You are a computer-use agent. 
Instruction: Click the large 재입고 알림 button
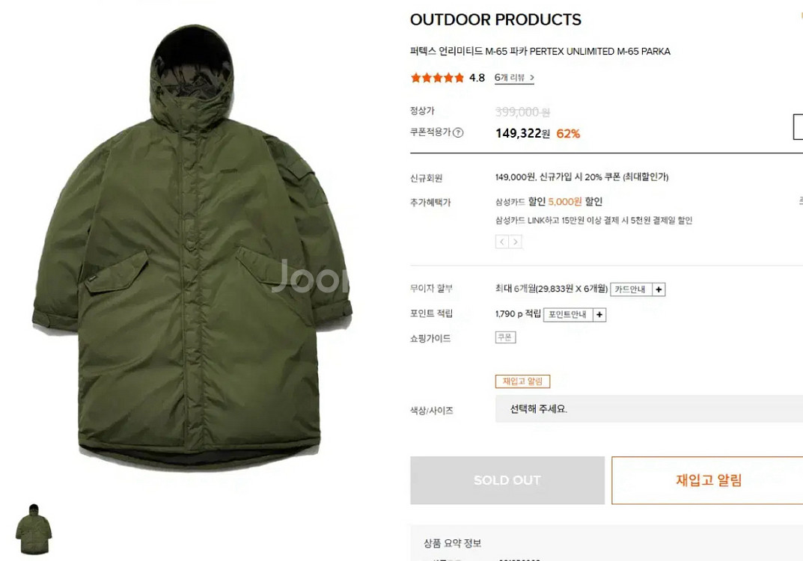[708, 480]
